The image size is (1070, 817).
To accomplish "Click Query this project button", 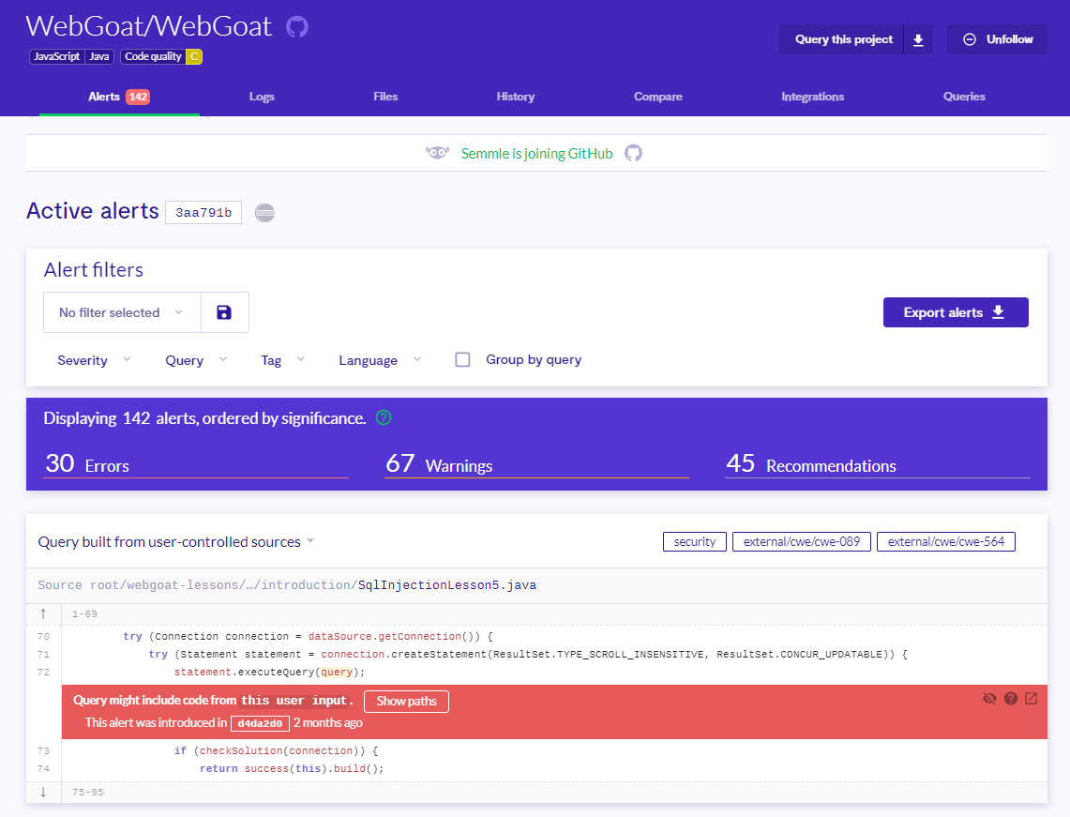I will (843, 39).
